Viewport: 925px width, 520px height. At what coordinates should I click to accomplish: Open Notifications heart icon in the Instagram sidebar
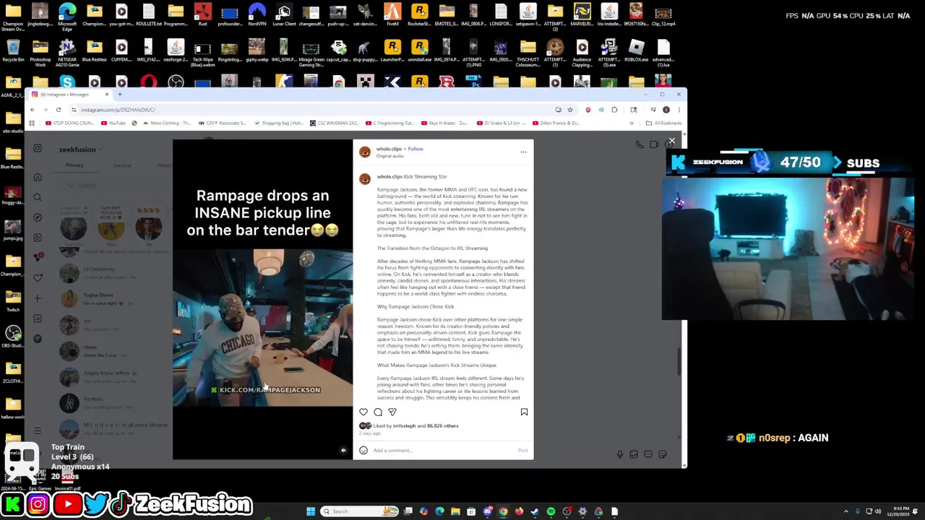pyautogui.click(x=38, y=278)
